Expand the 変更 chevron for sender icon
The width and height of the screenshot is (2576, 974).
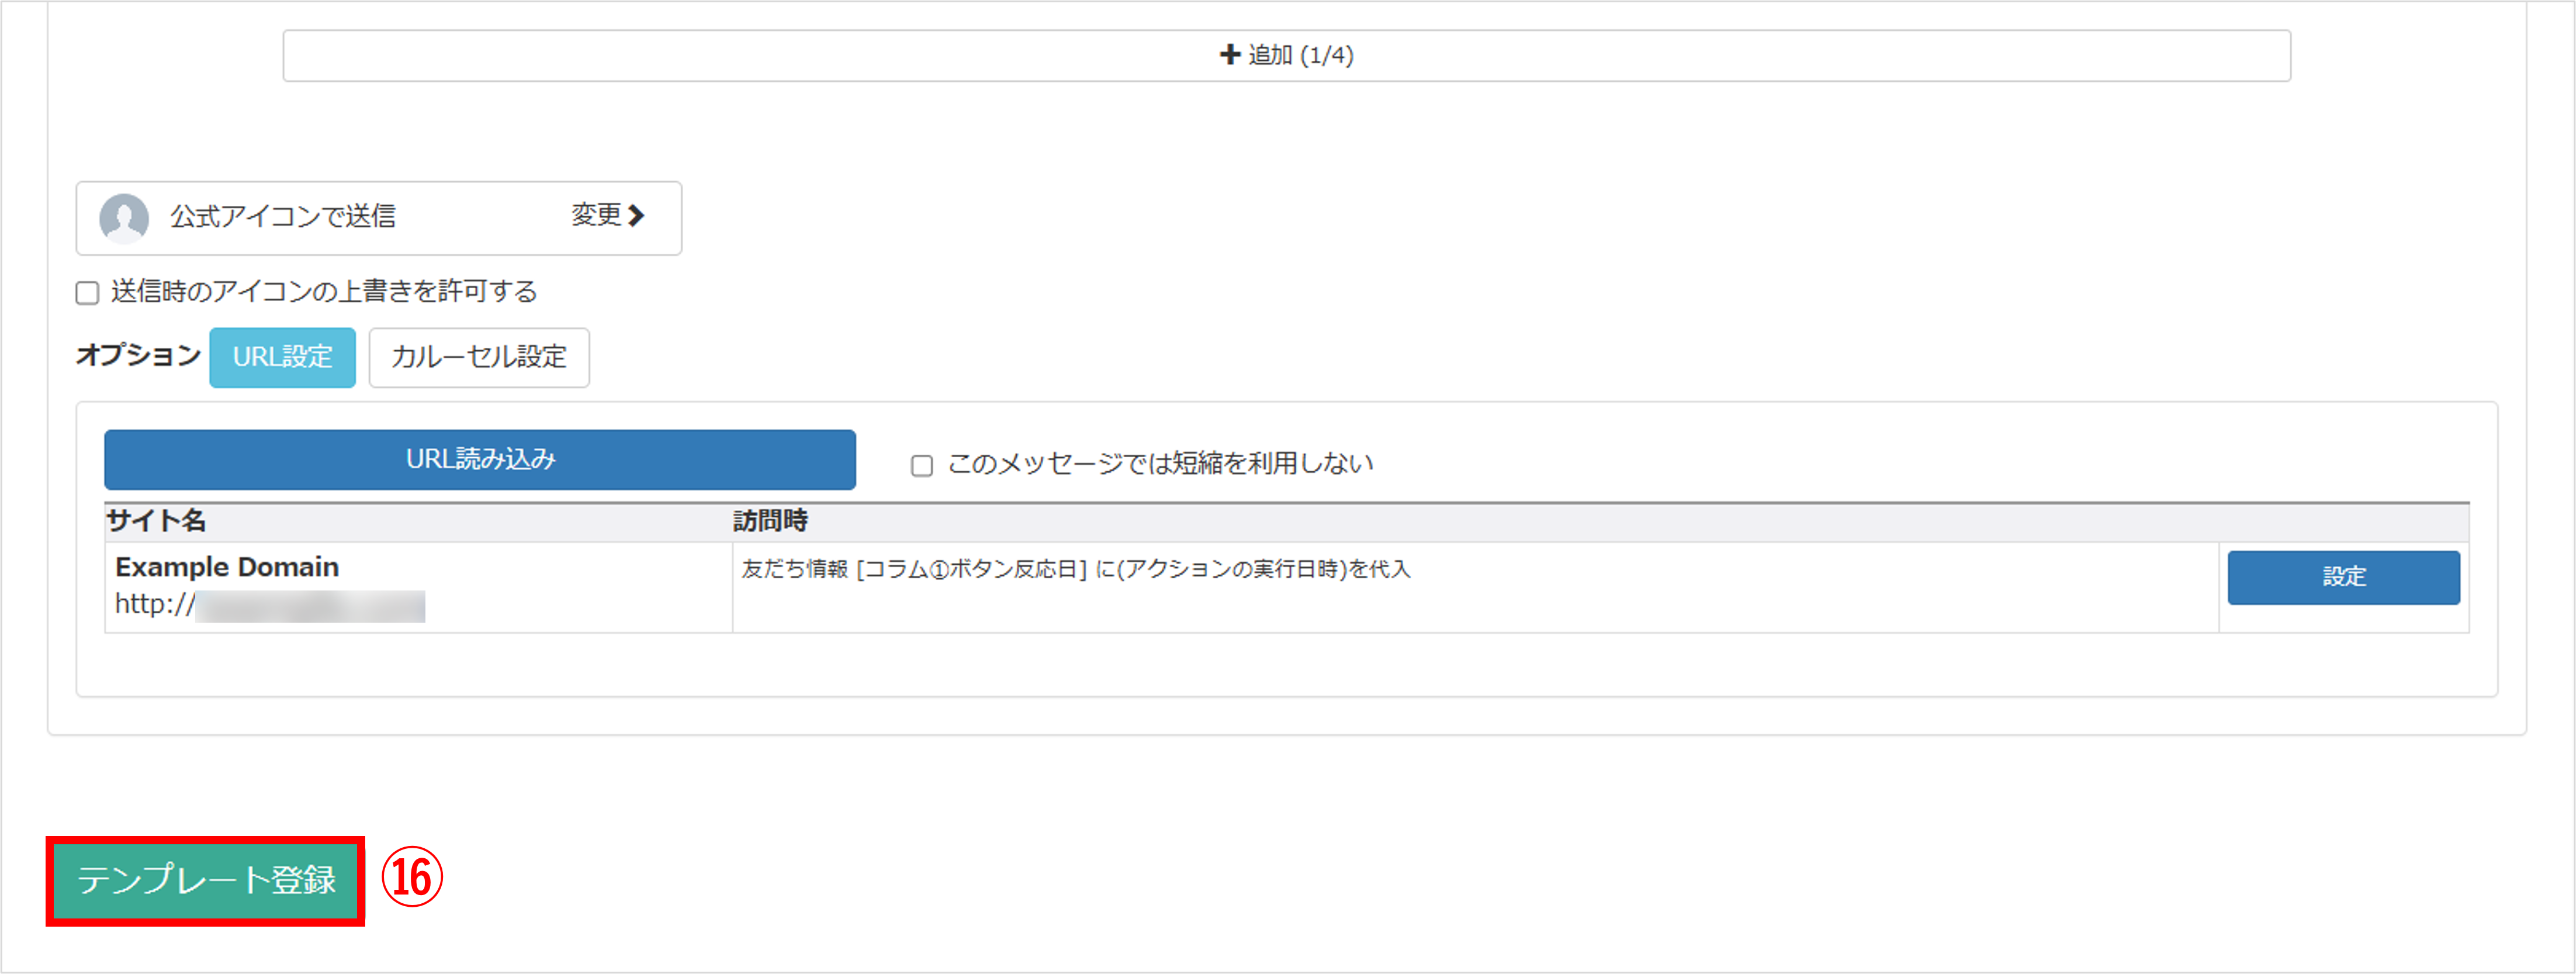click(636, 215)
